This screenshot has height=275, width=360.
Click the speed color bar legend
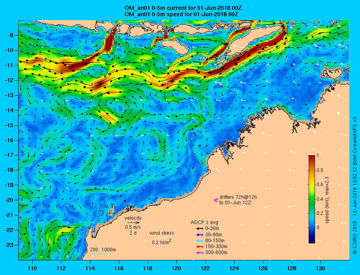(312, 199)
